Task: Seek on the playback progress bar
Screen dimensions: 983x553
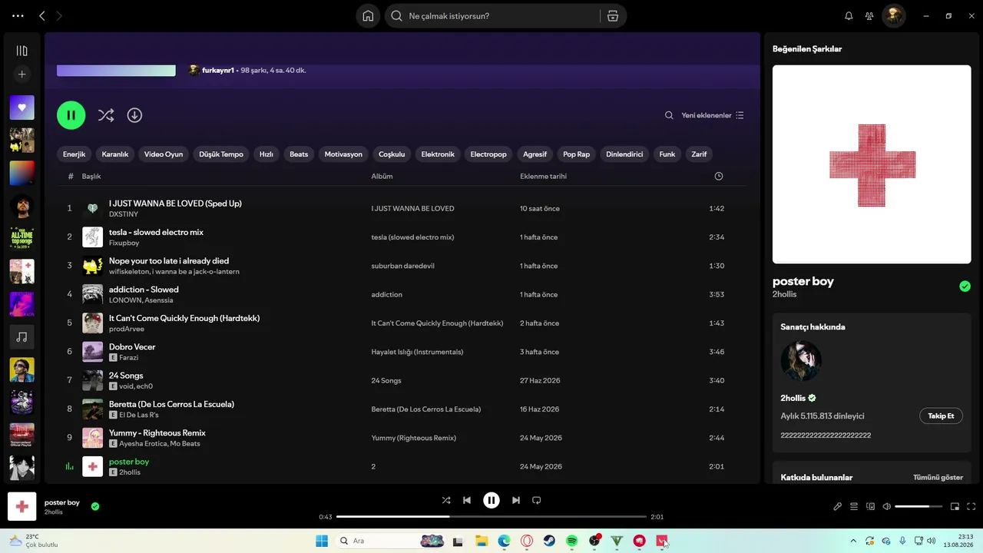Action: point(491,517)
